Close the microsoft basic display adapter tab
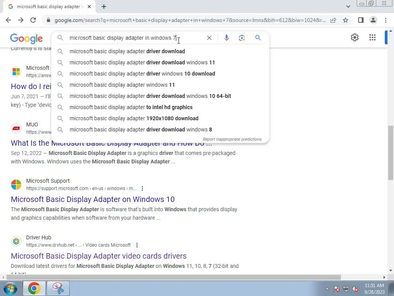 pyautogui.click(x=89, y=7)
